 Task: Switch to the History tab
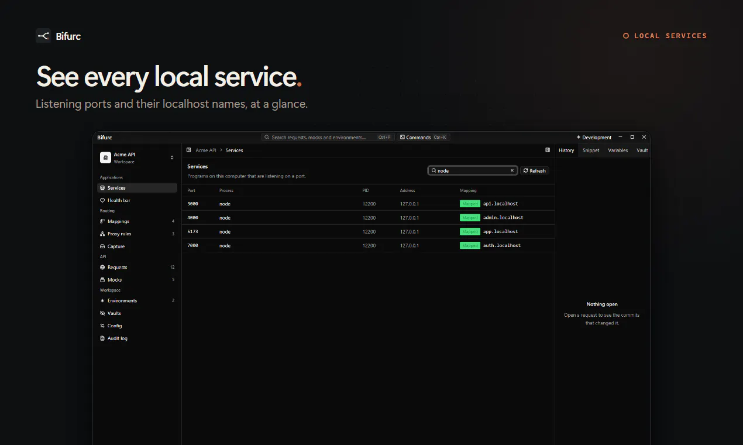click(566, 150)
